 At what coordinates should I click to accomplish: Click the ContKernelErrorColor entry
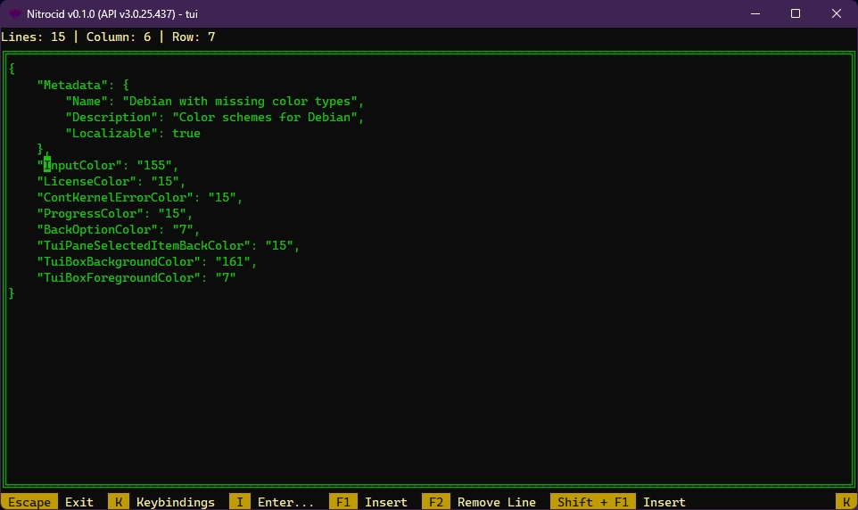(139, 198)
